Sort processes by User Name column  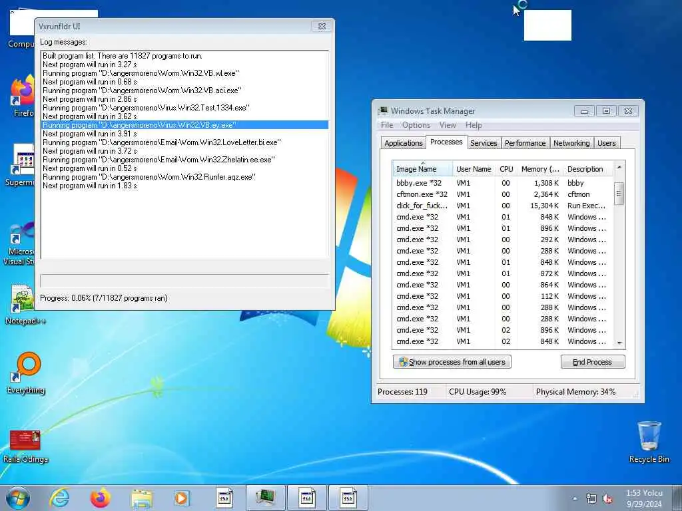[474, 168]
